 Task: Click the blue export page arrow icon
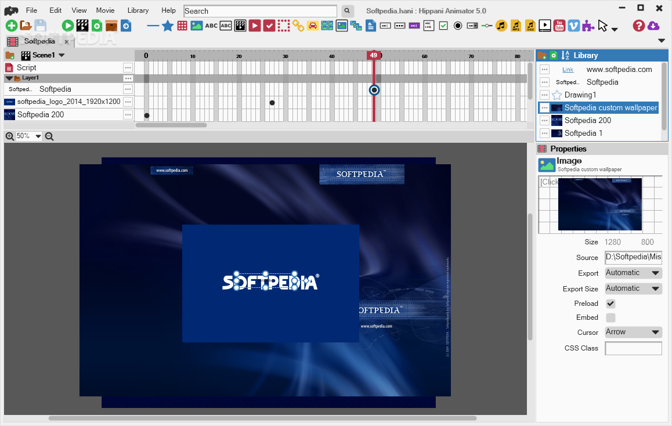tap(126, 26)
